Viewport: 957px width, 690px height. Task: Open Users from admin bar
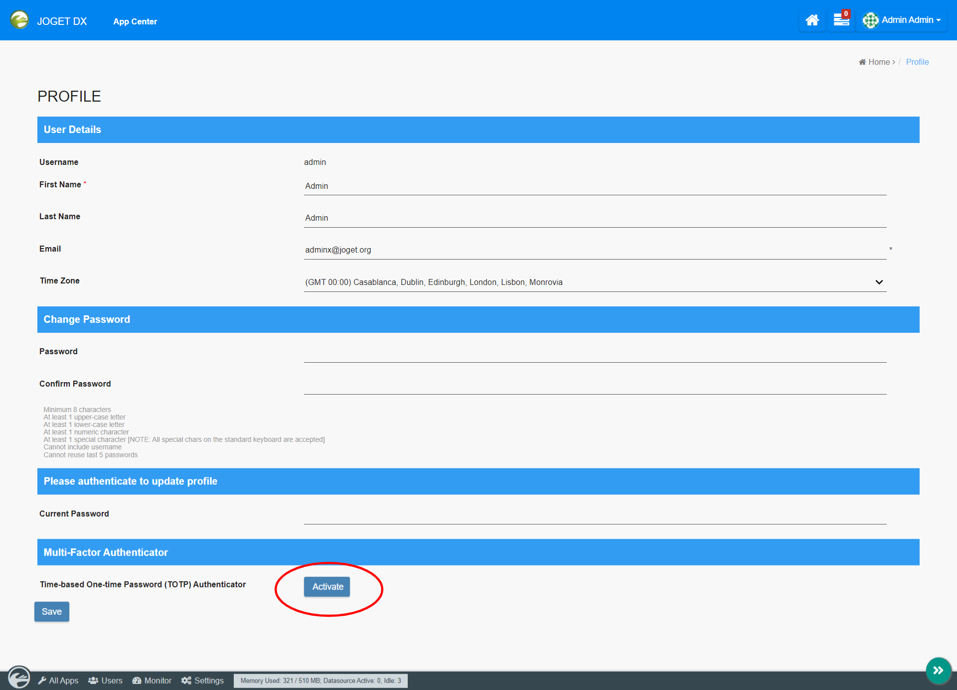point(106,681)
